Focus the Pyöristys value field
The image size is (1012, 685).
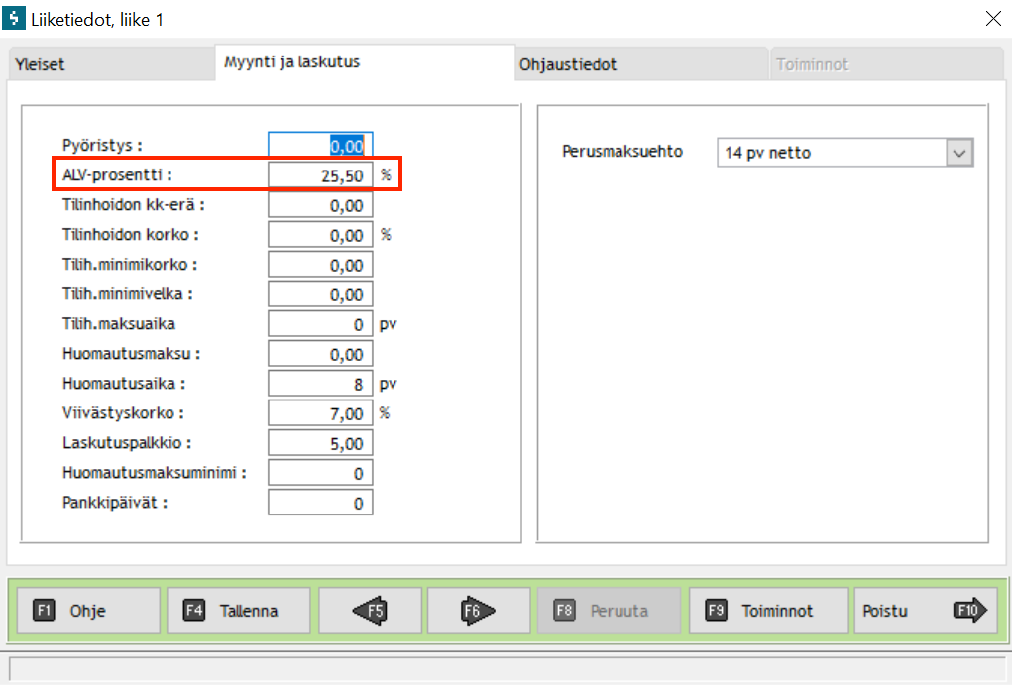pos(320,146)
